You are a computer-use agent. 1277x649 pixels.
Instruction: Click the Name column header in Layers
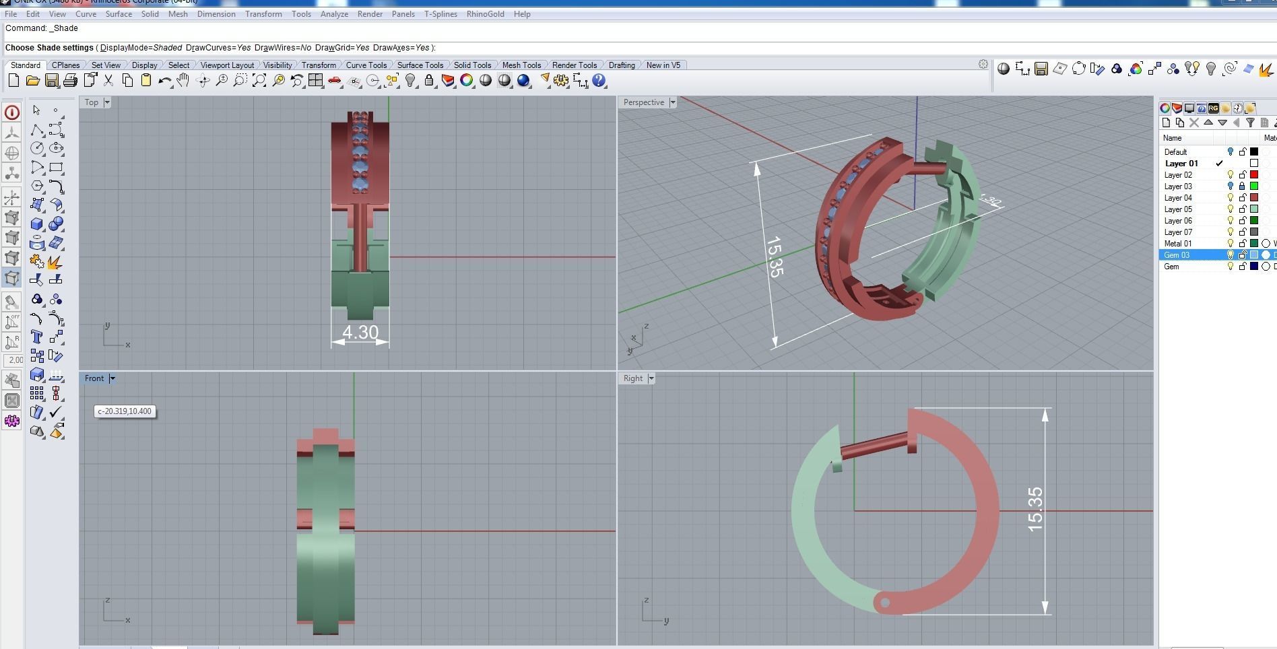[x=1173, y=138]
